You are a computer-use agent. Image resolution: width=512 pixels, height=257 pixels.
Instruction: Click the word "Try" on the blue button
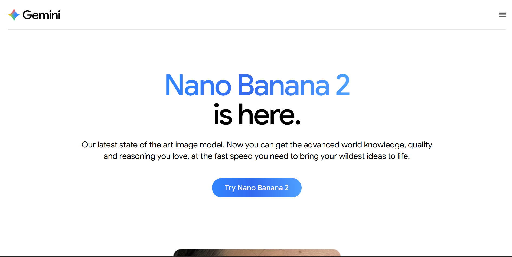tap(230, 188)
